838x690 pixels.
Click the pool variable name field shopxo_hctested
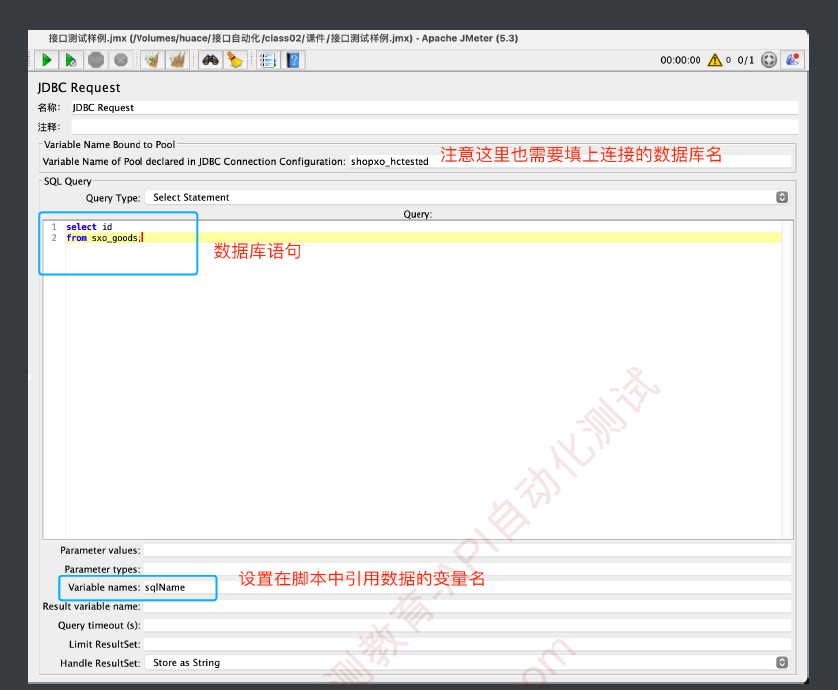570,162
